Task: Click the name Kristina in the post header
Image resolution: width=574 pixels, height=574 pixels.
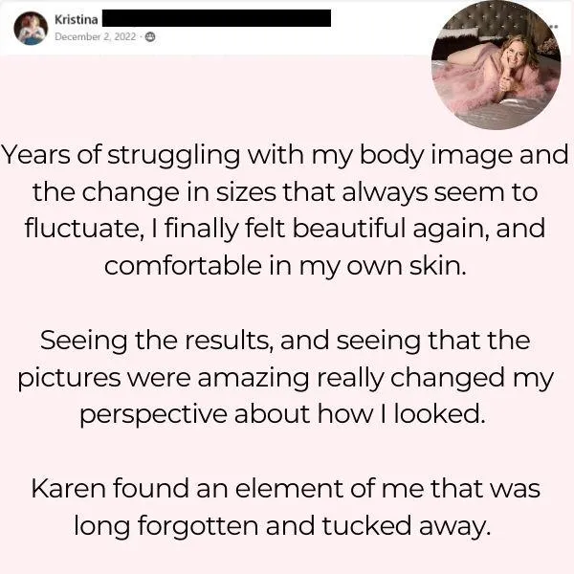Action: pos(77,19)
